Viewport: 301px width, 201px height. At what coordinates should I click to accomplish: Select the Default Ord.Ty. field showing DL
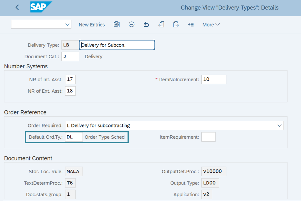pos(73,137)
